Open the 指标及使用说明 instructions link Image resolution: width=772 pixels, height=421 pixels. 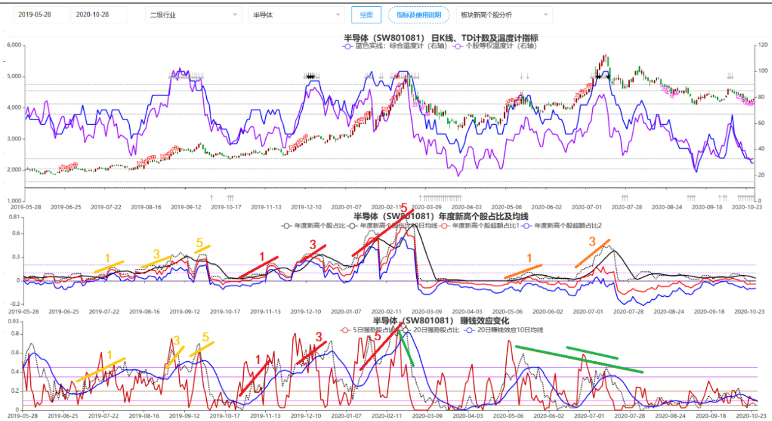[x=419, y=15]
